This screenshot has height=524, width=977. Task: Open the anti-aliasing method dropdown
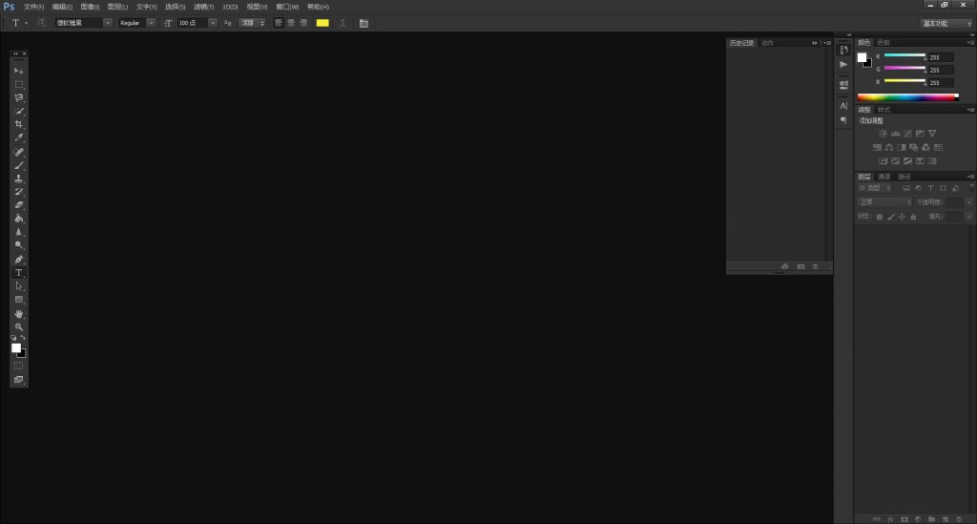(252, 23)
